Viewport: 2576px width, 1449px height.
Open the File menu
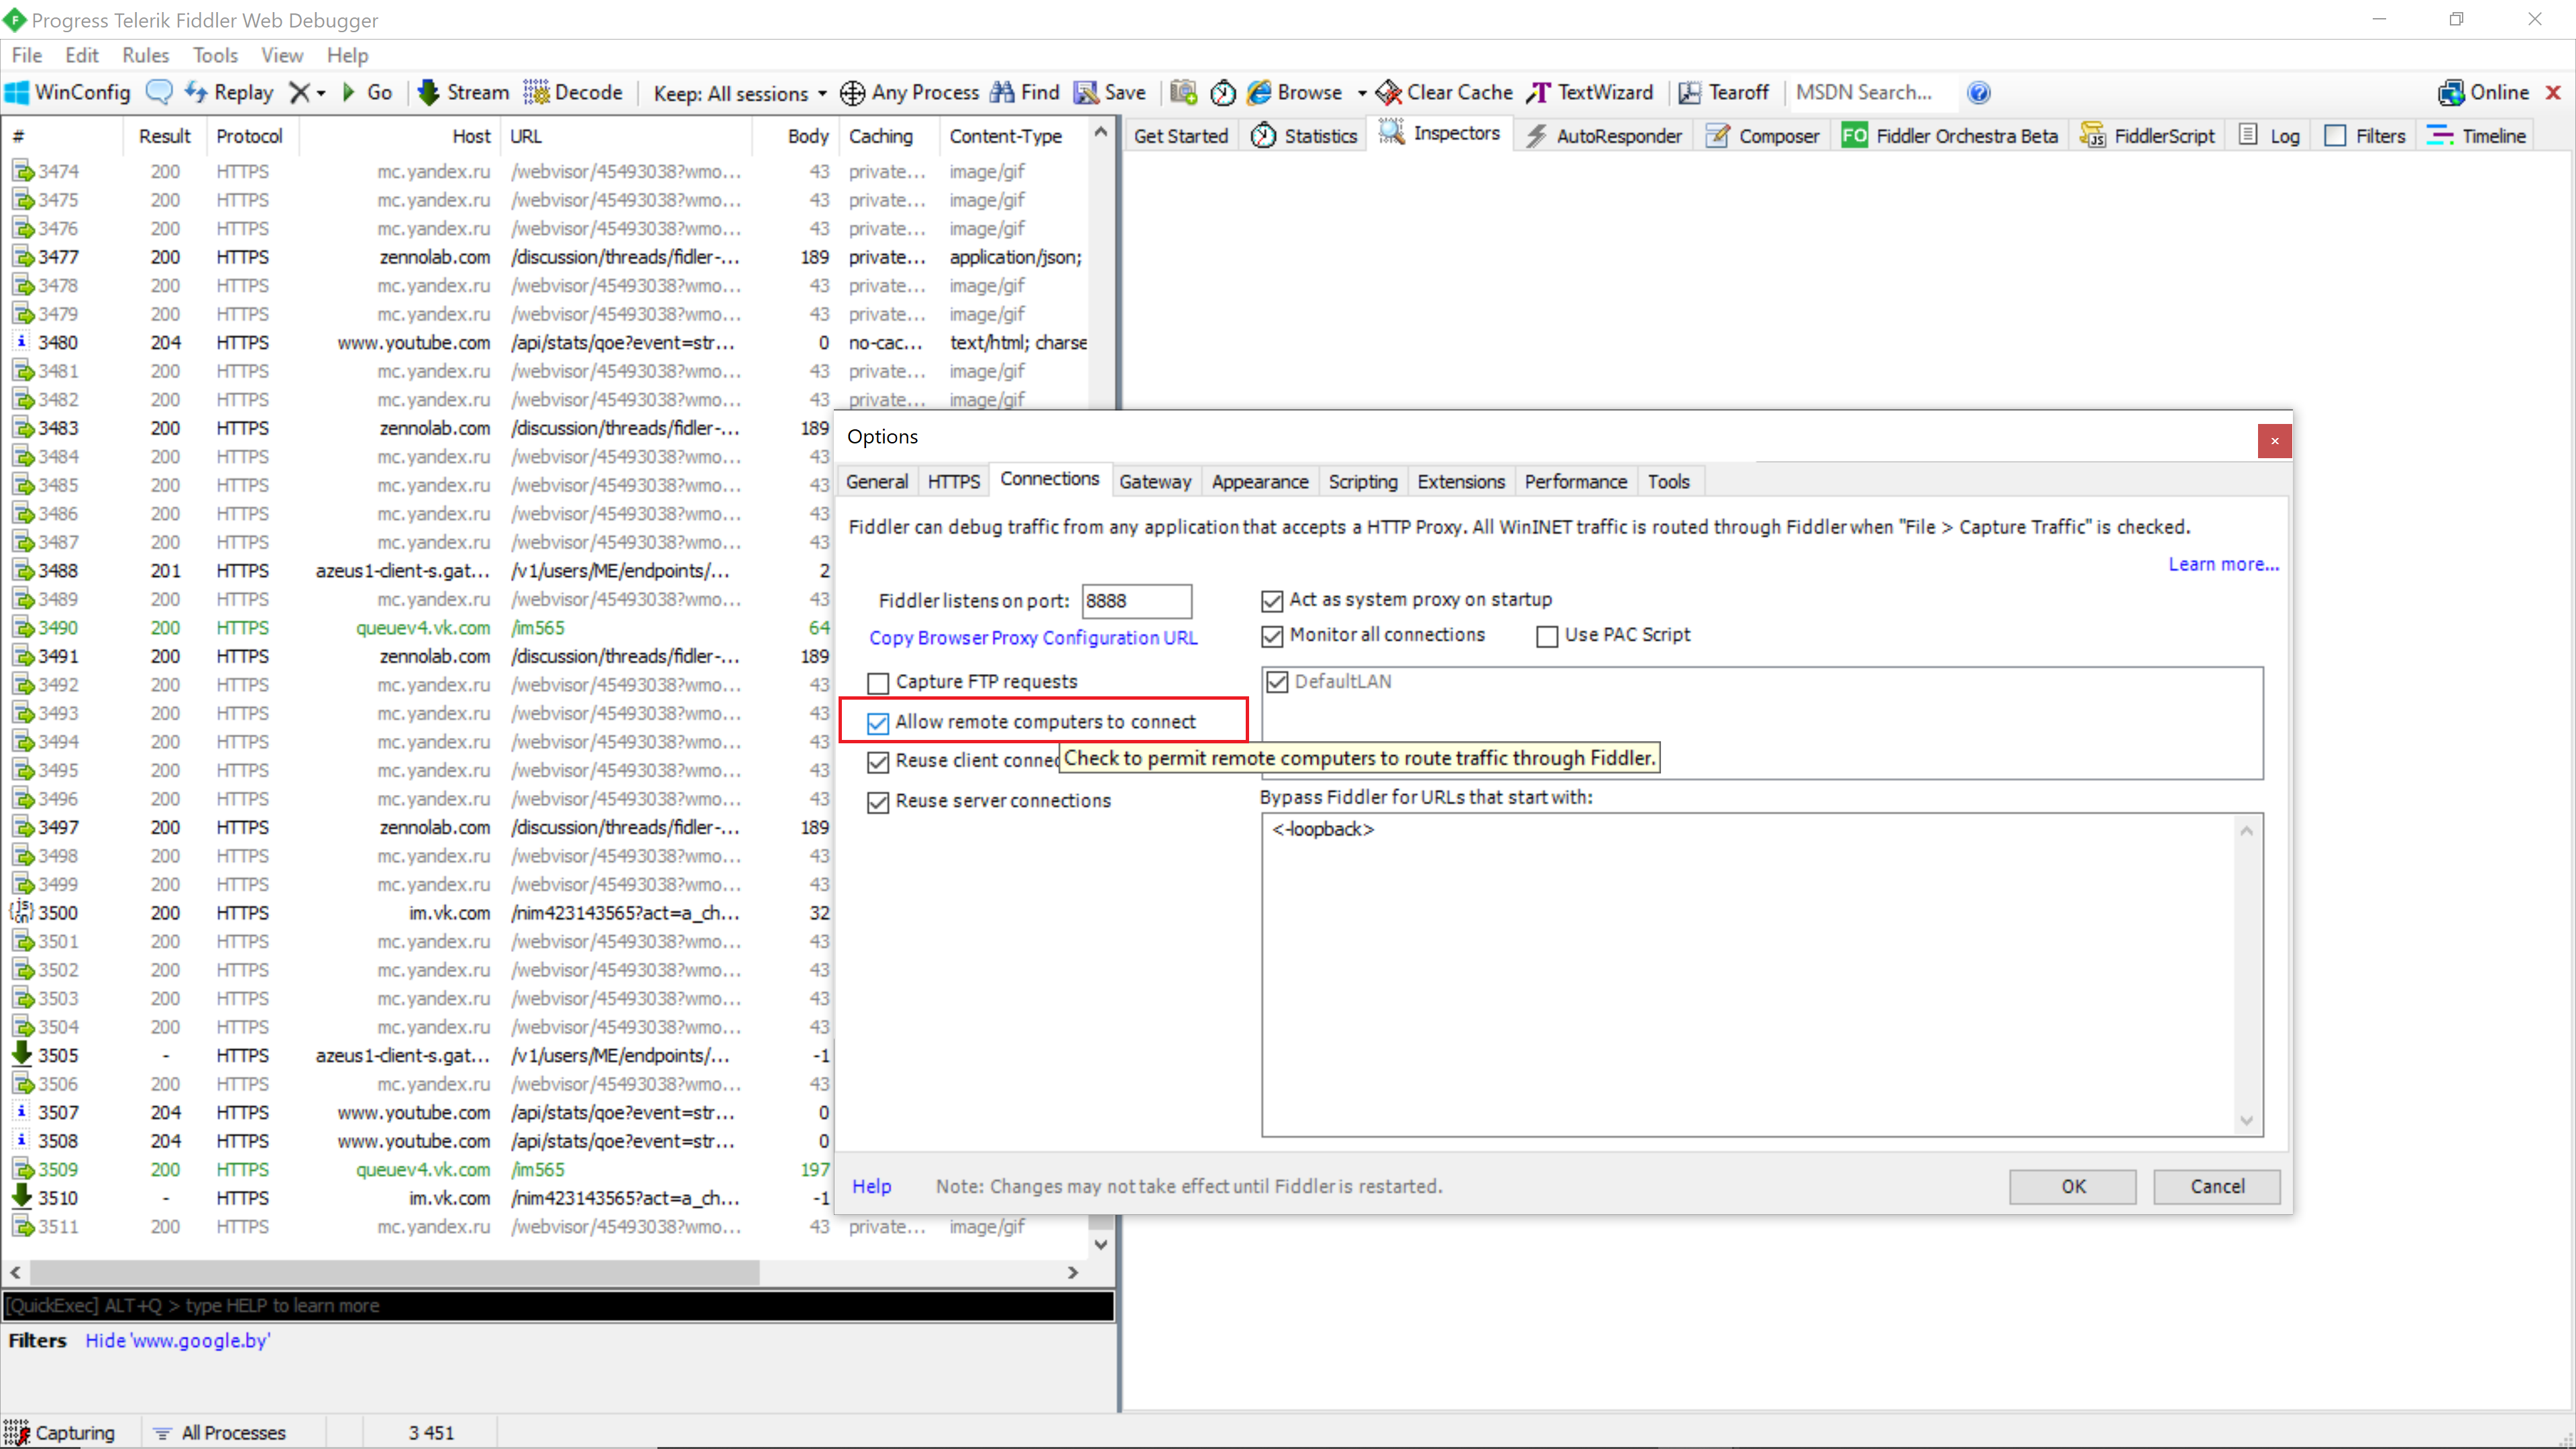(x=27, y=55)
